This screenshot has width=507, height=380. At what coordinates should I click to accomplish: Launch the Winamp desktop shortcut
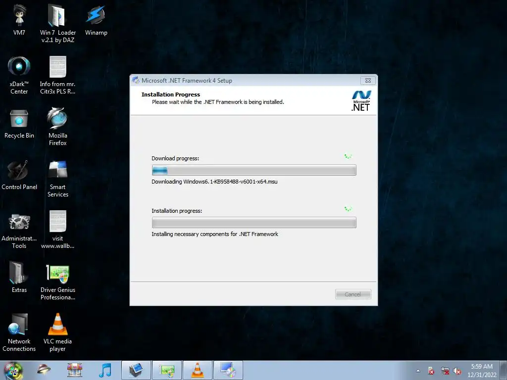[96, 20]
